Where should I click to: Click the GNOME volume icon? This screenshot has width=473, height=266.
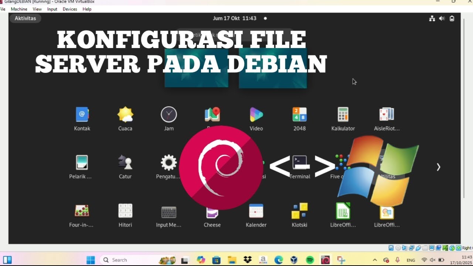click(x=442, y=18)
